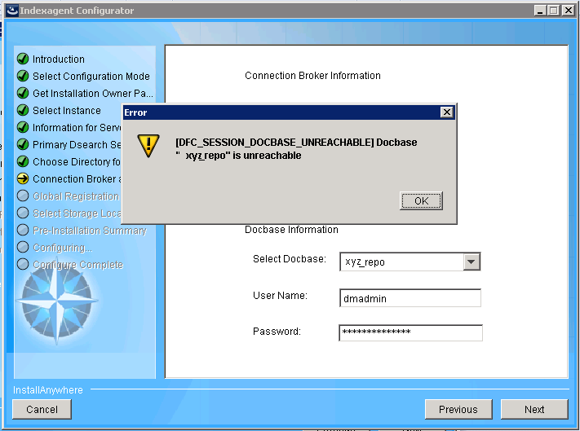Minimize the Indexagent Configurator window
The height and width of the screenshot is (431, 580).
click(x=540, y=11)
